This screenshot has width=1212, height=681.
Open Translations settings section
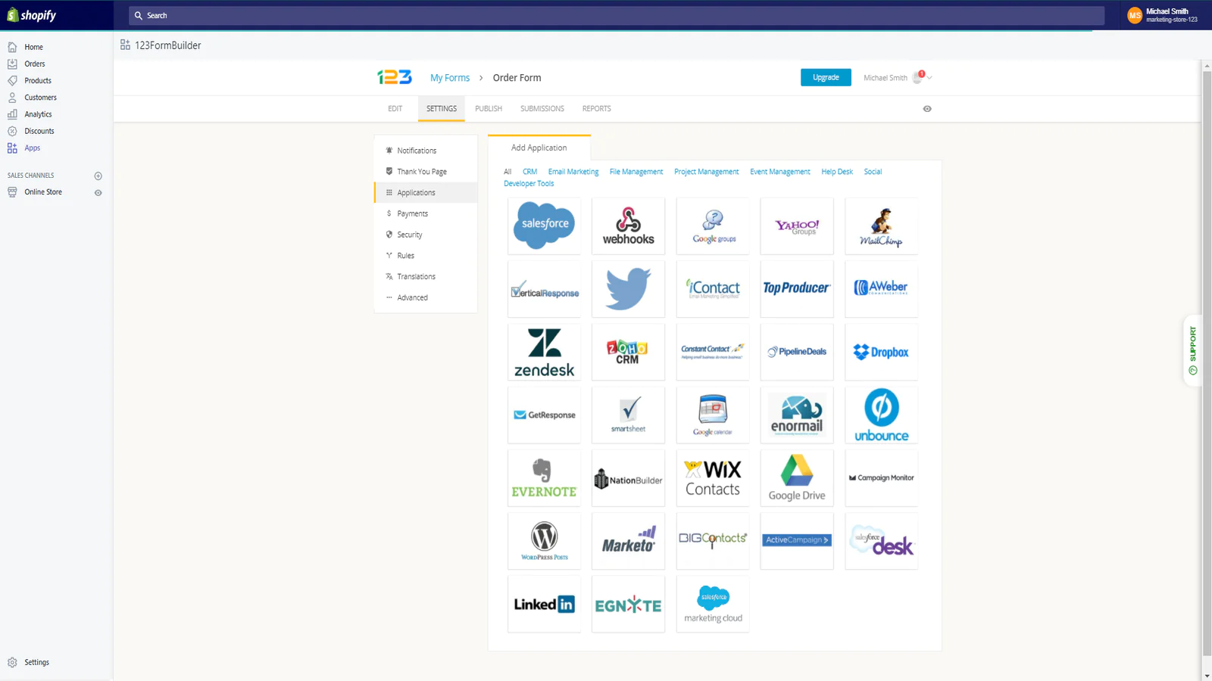pos(426,277)
